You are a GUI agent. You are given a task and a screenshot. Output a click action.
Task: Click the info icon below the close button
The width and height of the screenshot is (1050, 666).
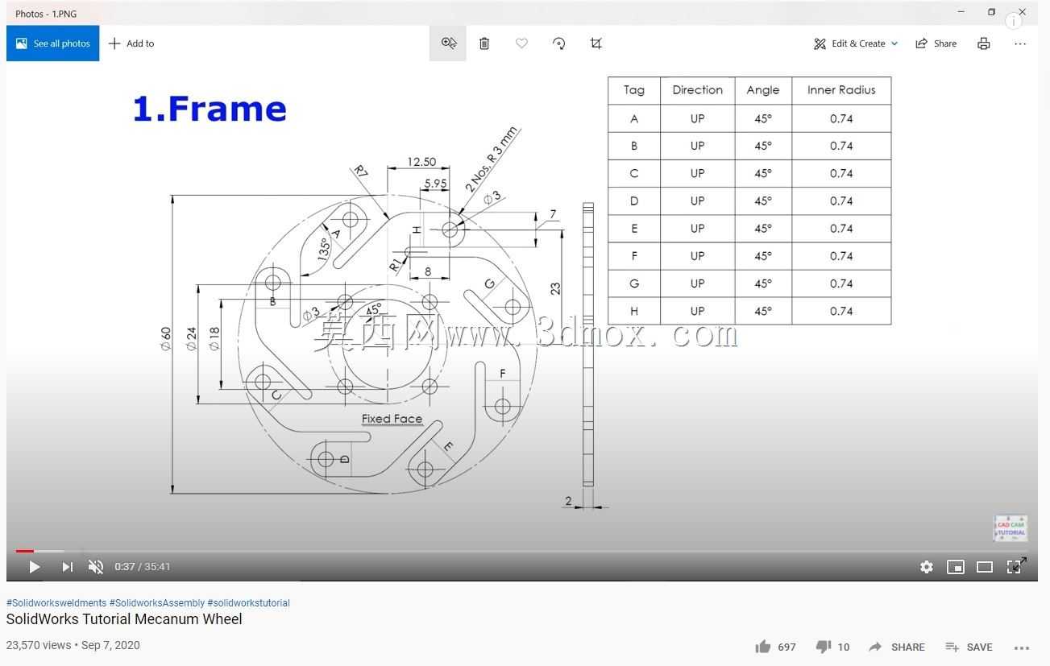(1014, 22)
